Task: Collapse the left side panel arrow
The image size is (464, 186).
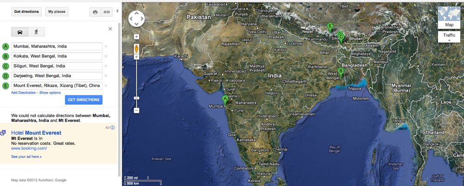Action: pyautogui.click(x=117, y=11)
